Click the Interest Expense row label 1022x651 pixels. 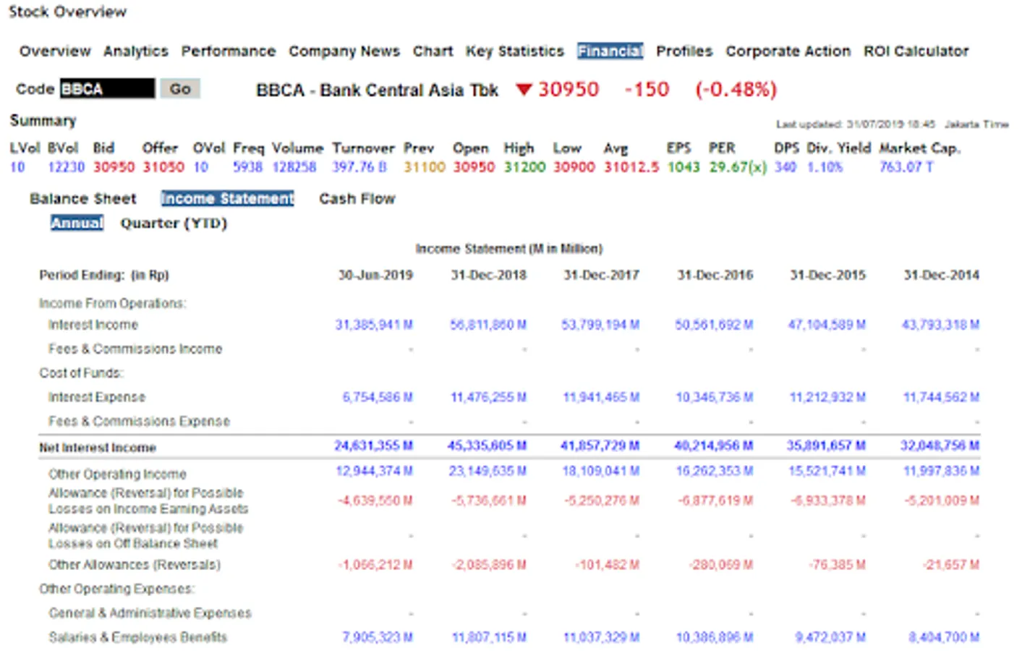(x=97, y=397)
